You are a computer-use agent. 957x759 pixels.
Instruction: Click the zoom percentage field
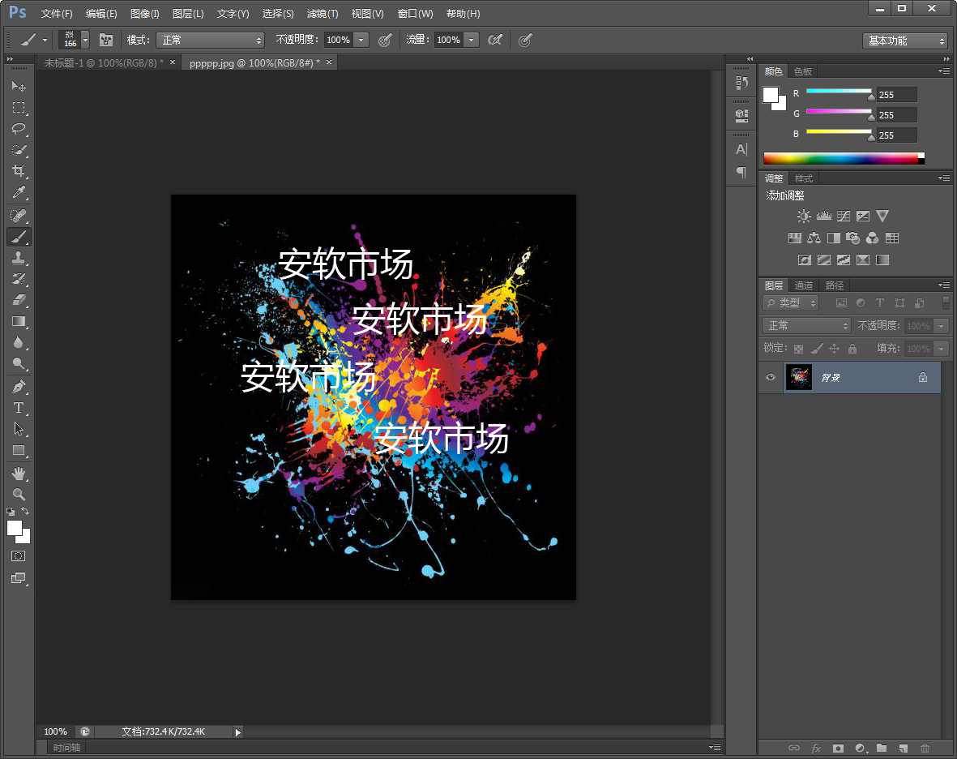[x=56, y=731]
